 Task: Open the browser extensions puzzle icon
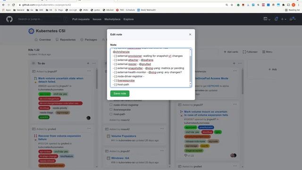(x=283, y=5)
